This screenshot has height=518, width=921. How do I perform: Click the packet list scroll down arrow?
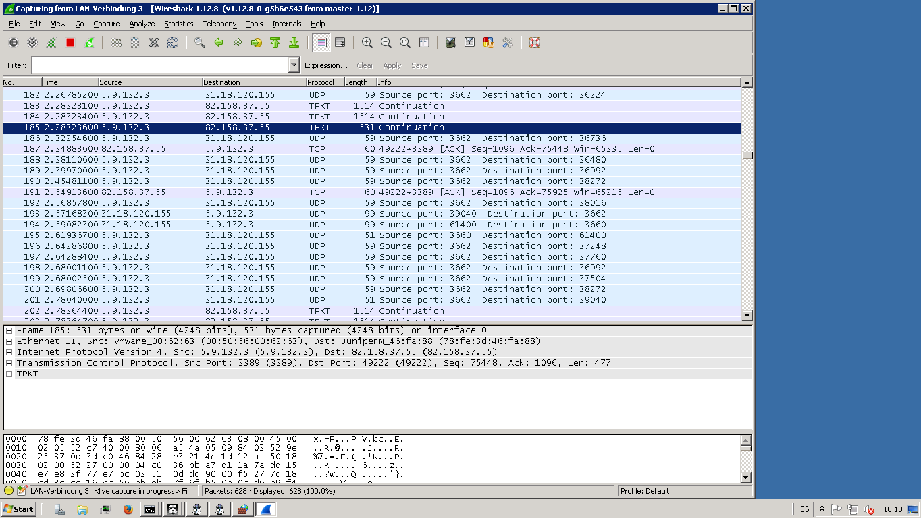click(x=747, y=315)
